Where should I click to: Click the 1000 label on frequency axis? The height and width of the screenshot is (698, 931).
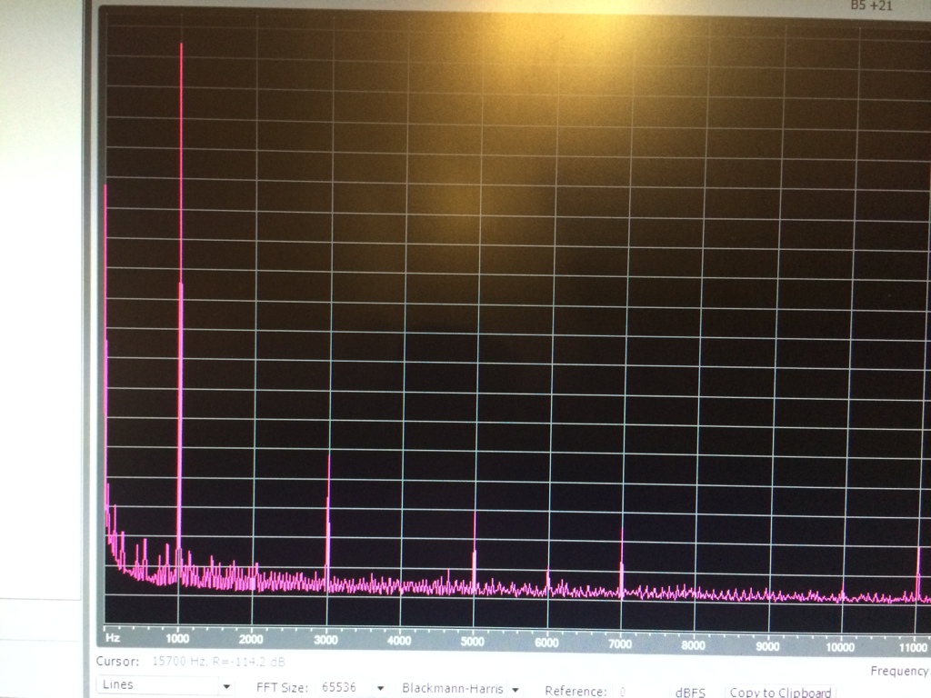pyautogui.click(x=177, y=639)
